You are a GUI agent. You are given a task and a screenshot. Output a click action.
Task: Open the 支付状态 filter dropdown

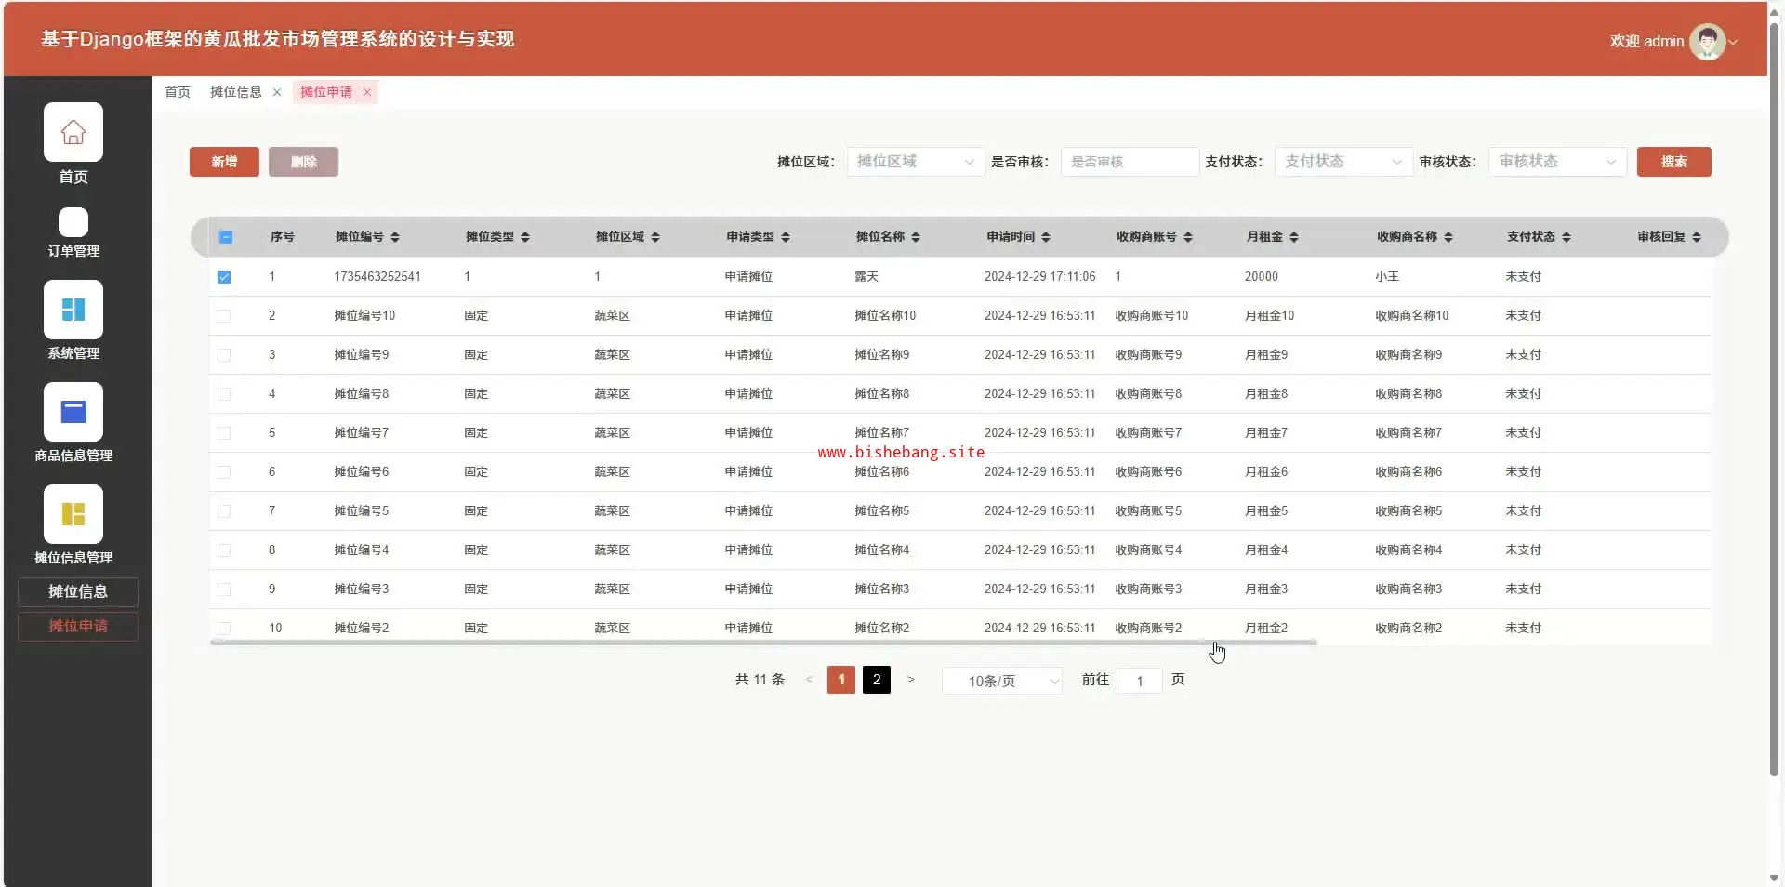(1343, 162)
